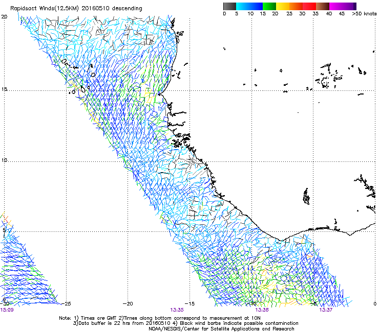
Task: Click the purple '13:37' time label
Action: tap(326, 310)
